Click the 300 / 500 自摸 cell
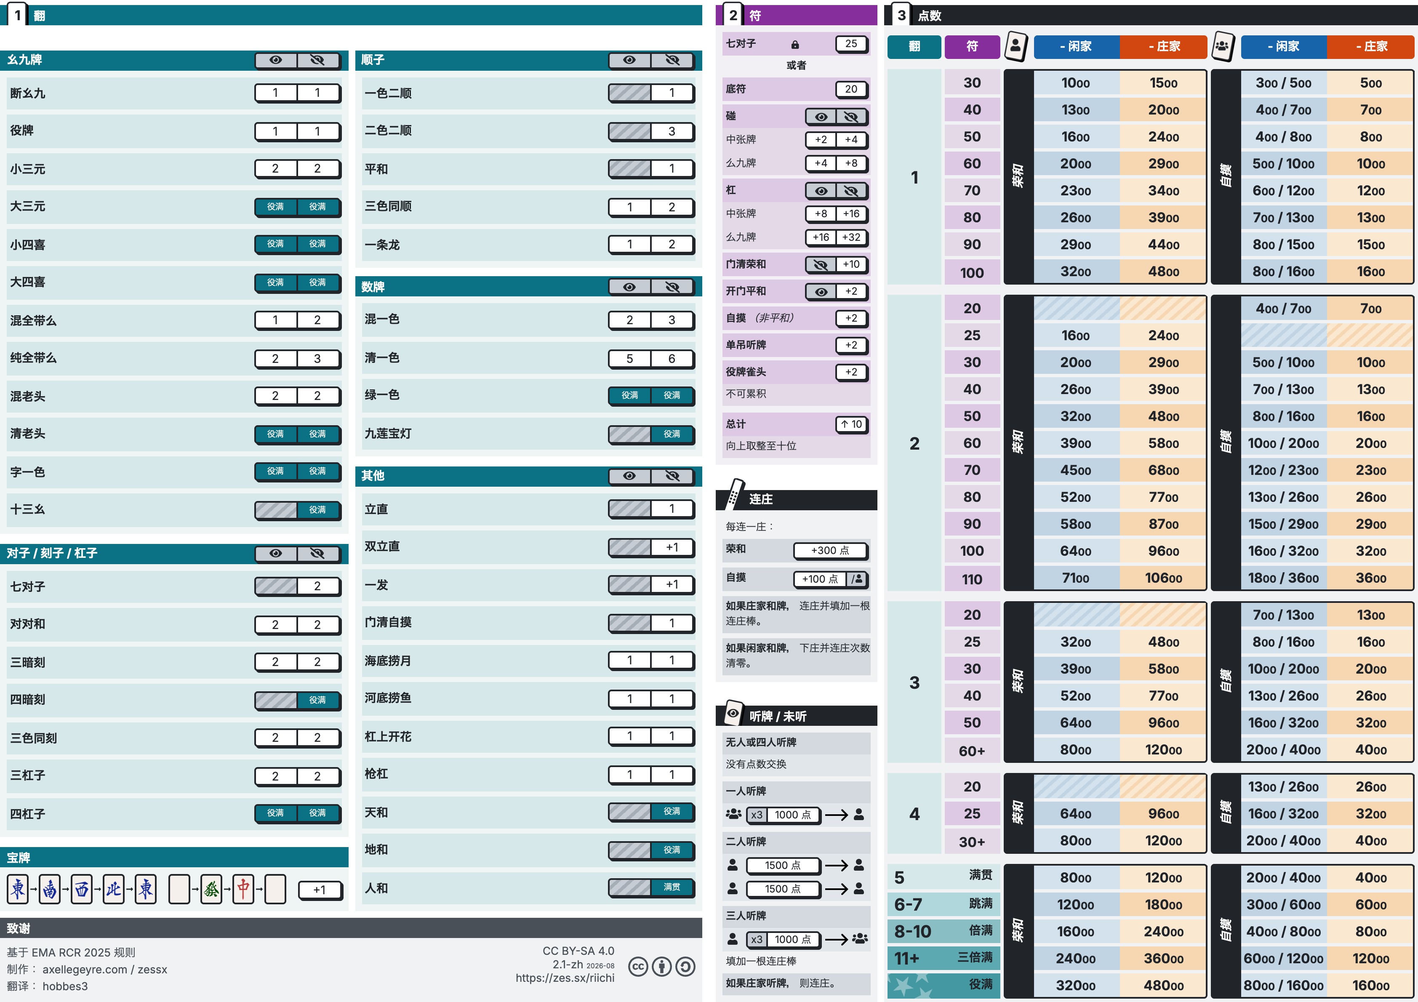Viewport: 1418px width, 1002px height. pyautogui.click(x=1283, y=83)
